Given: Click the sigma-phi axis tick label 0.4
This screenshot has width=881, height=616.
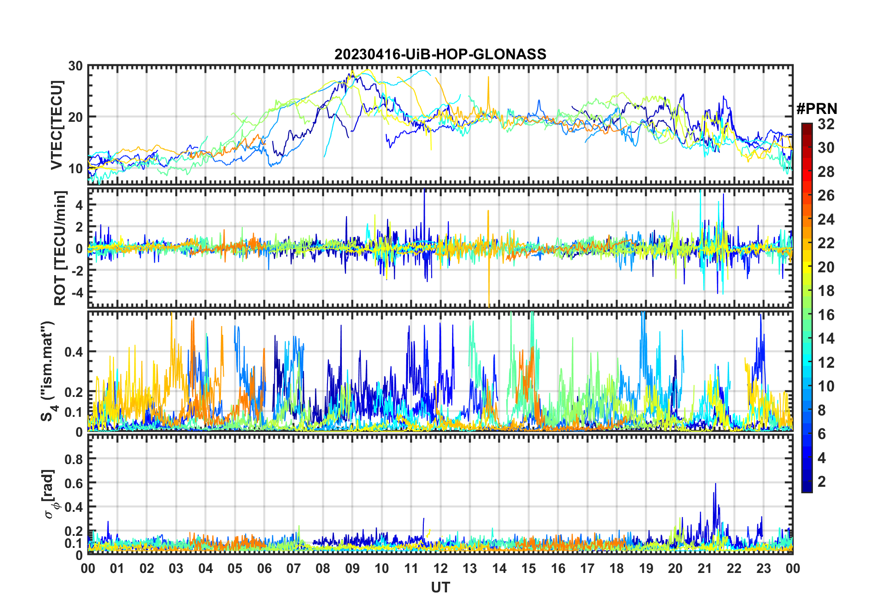Looking at the screenshot, I should point(74,507).
